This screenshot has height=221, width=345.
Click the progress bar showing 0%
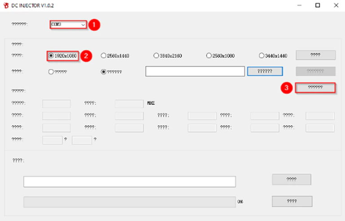click(x=129, y=202)
